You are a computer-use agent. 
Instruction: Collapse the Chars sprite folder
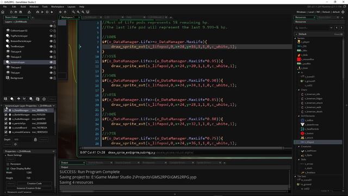pos(299,90)
